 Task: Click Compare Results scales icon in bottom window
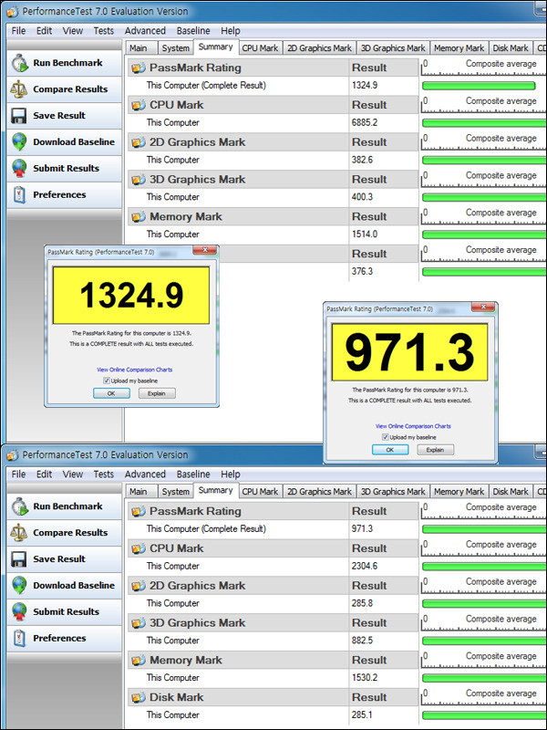click(x=19, y=533)
